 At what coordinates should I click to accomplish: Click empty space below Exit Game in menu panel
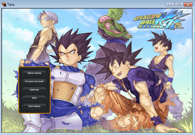(34, 110)
